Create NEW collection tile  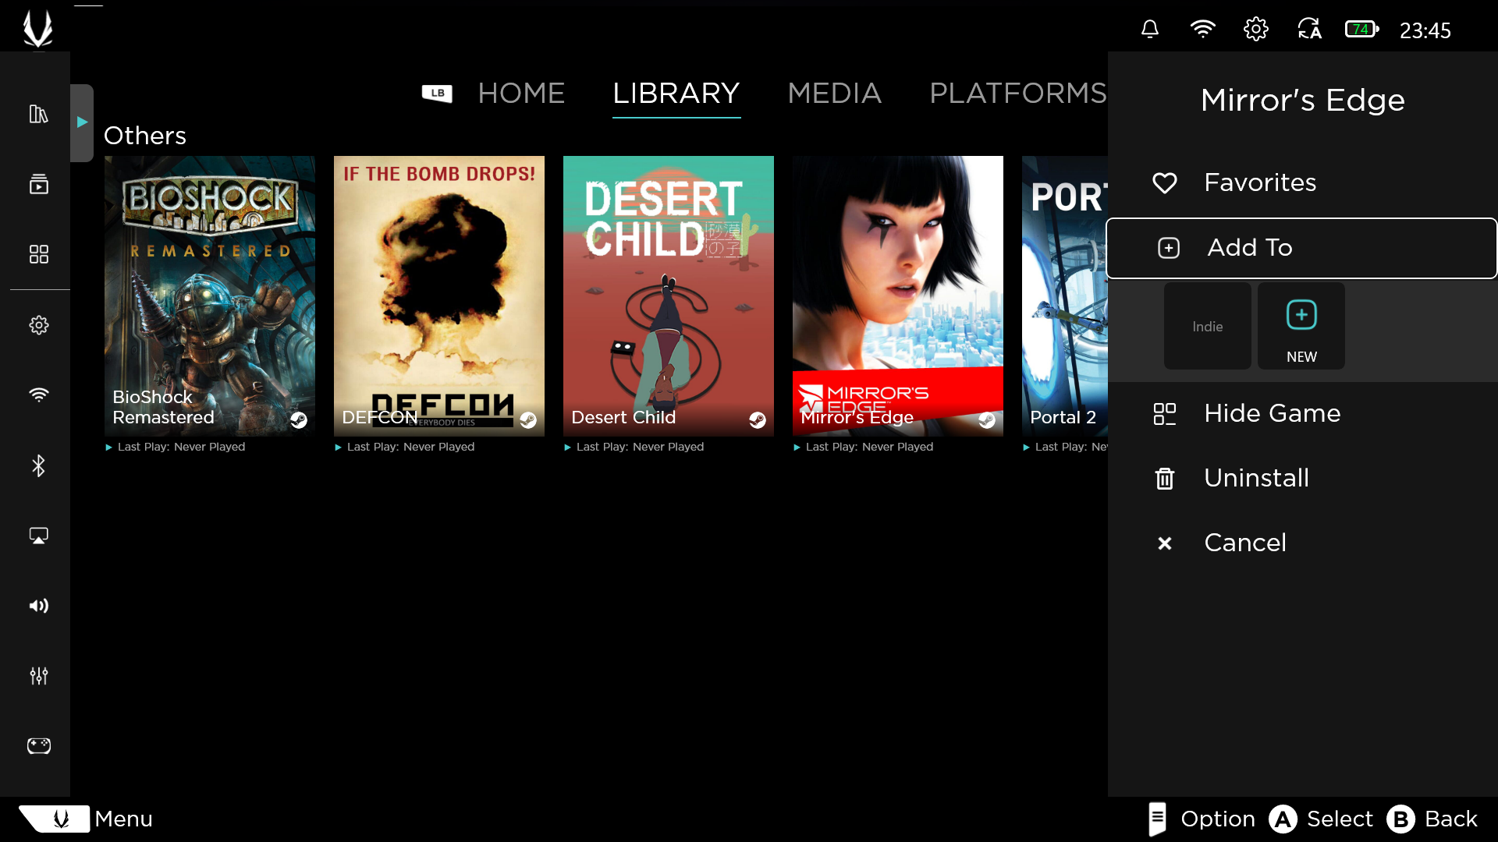pyautogui.click(x=1301, y=326)
